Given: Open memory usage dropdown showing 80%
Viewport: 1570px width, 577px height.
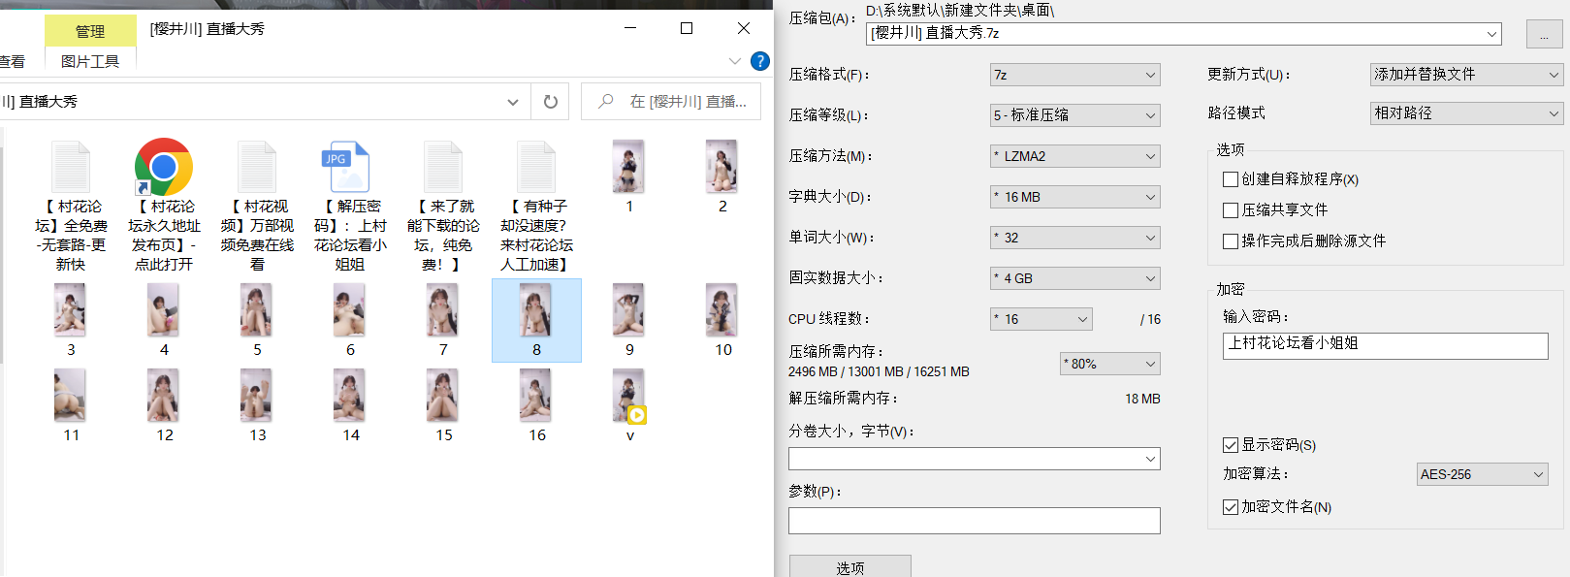Looking at the screenshot, I should tap(1110, 364).
